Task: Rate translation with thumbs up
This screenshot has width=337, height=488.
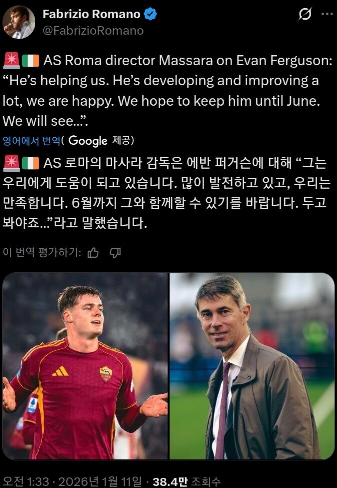Action: click(93, 253)
